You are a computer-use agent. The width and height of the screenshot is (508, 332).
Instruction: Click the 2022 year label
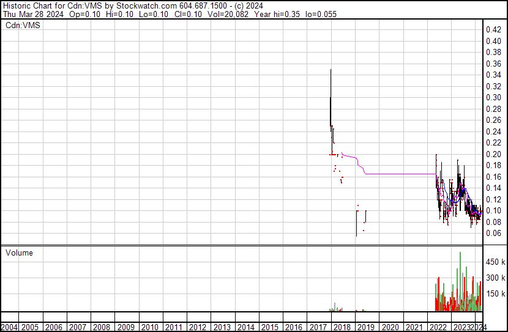[x=438, y=327]
